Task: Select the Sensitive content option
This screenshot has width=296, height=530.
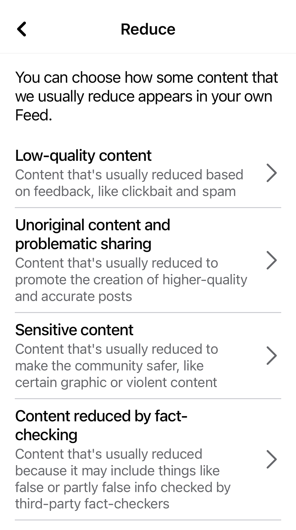Action: click(74, 330)
